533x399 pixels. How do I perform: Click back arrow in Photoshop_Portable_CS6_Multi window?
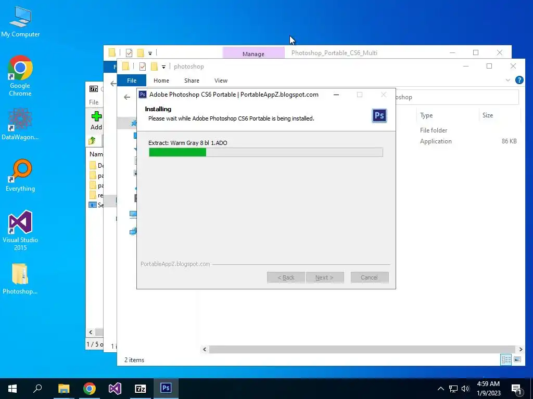coord(113,84)
